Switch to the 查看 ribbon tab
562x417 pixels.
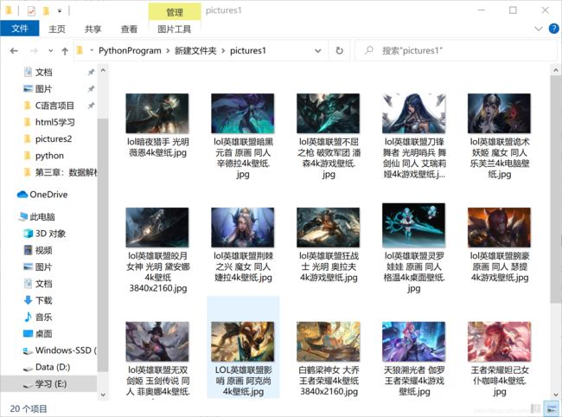pyautogui.click(x=129, y=29)
